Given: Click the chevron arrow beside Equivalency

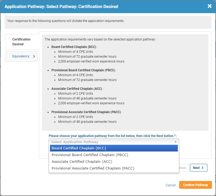Looking at the screenshot, I should 34,57.
